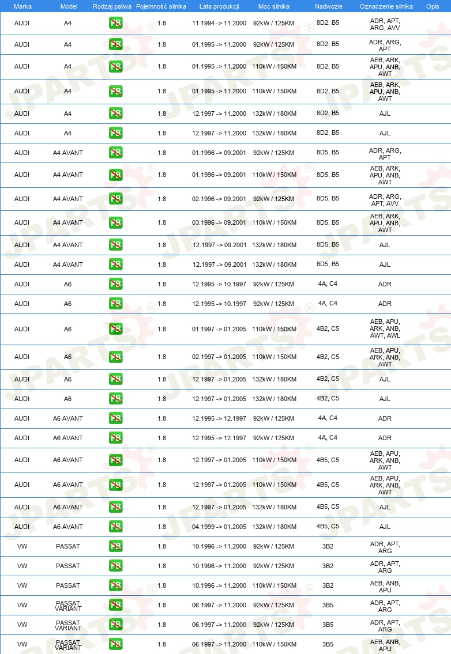The image size is (451, 654).
Task: Click the Moc silnika column header
Action: (274, 6)
